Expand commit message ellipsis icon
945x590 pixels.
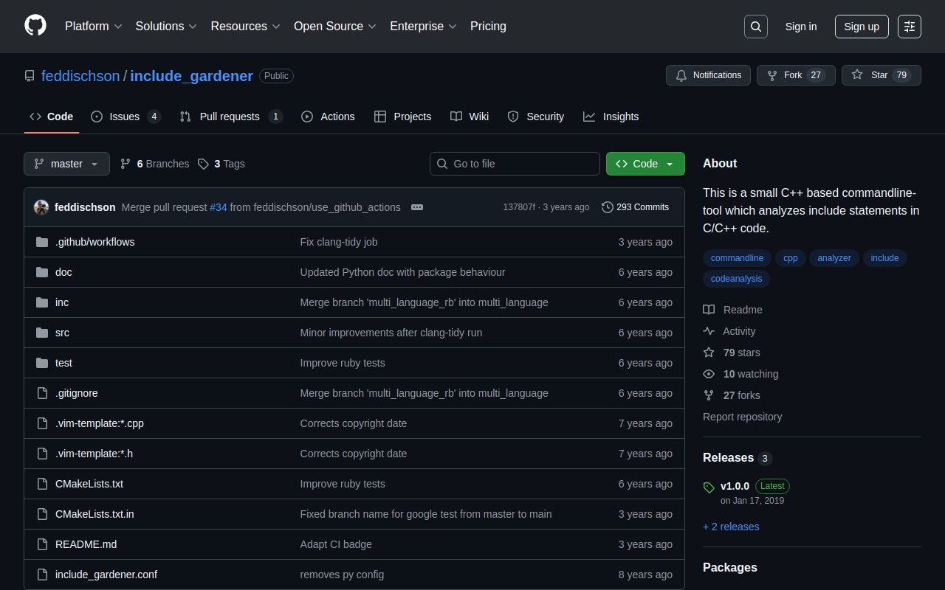(417, 207)
